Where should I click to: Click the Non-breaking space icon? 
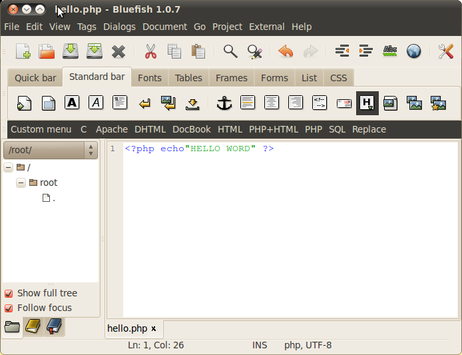[x=192, y=105]
